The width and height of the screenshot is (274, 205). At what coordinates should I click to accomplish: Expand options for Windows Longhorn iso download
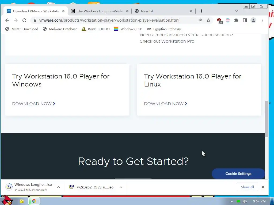tap(59, 187)
